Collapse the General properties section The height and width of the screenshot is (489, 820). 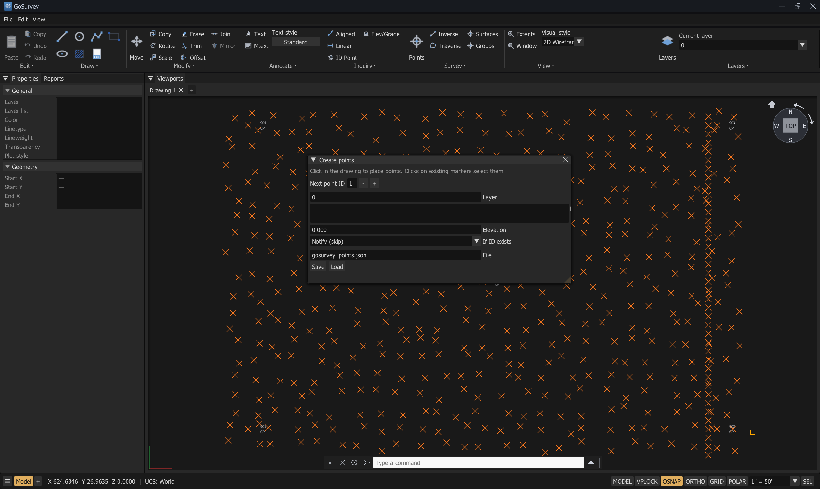point(7,90)
